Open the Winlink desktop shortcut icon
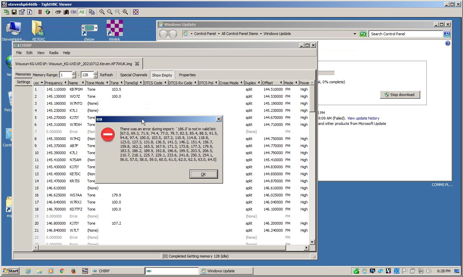 tap(114, 31)
